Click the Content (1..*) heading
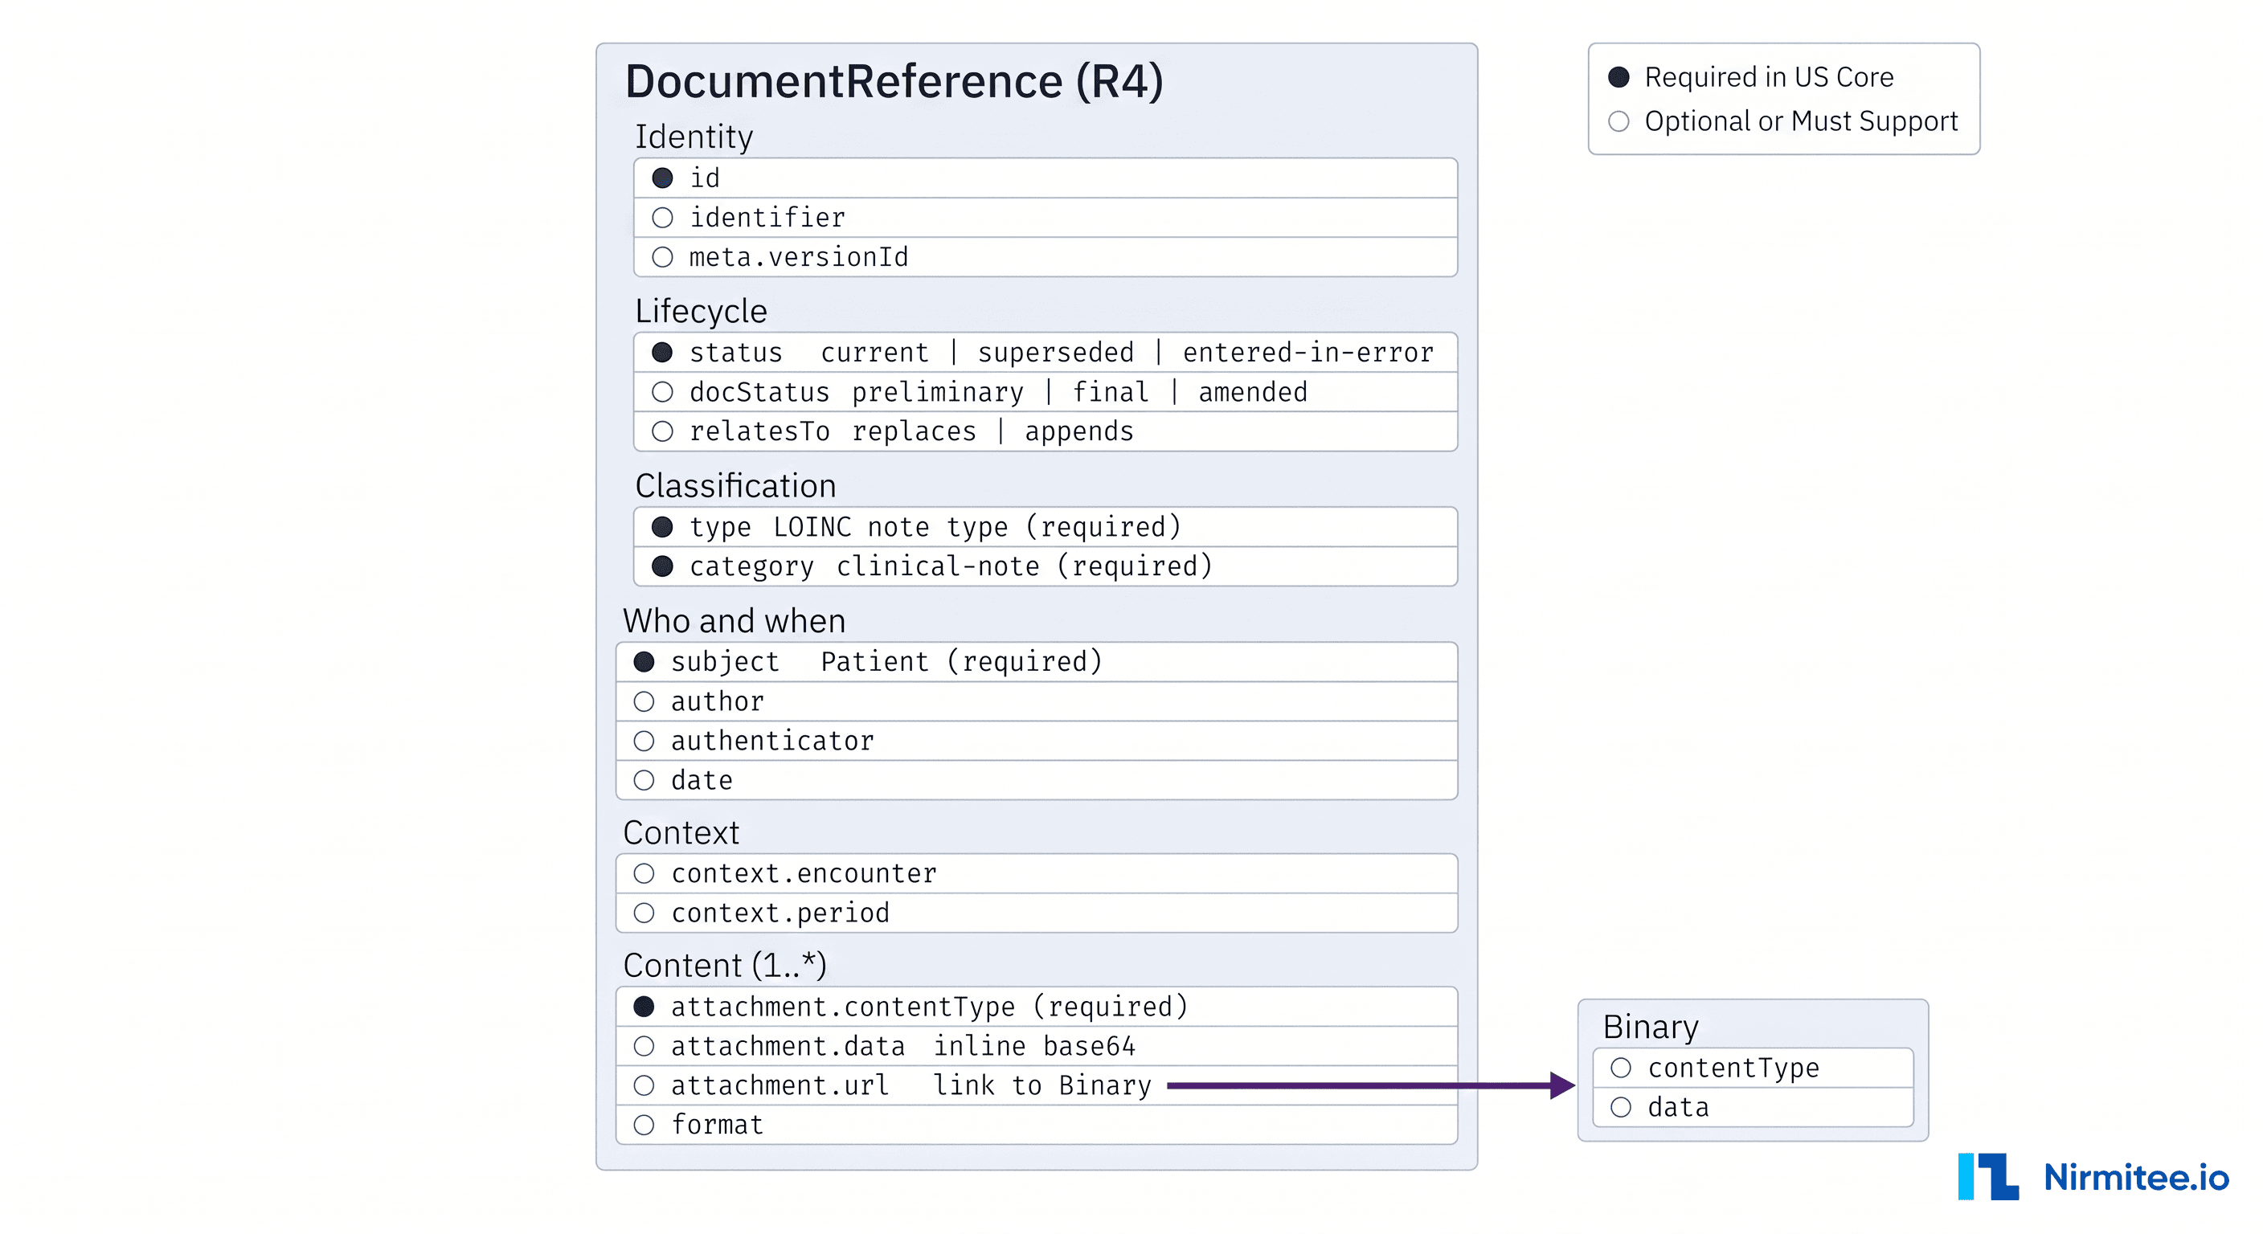The image size is (2263, 1234). pos(725,966)
